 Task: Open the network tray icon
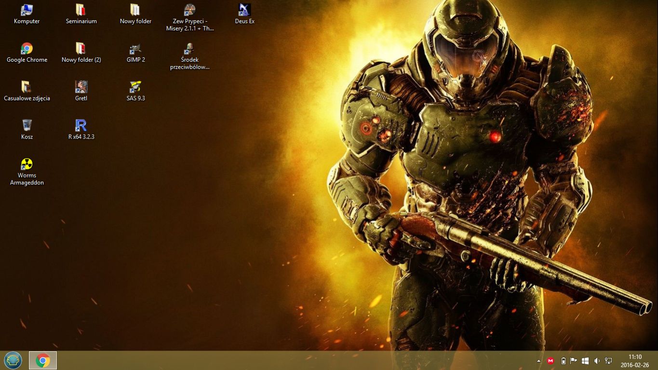pos(608,361)
